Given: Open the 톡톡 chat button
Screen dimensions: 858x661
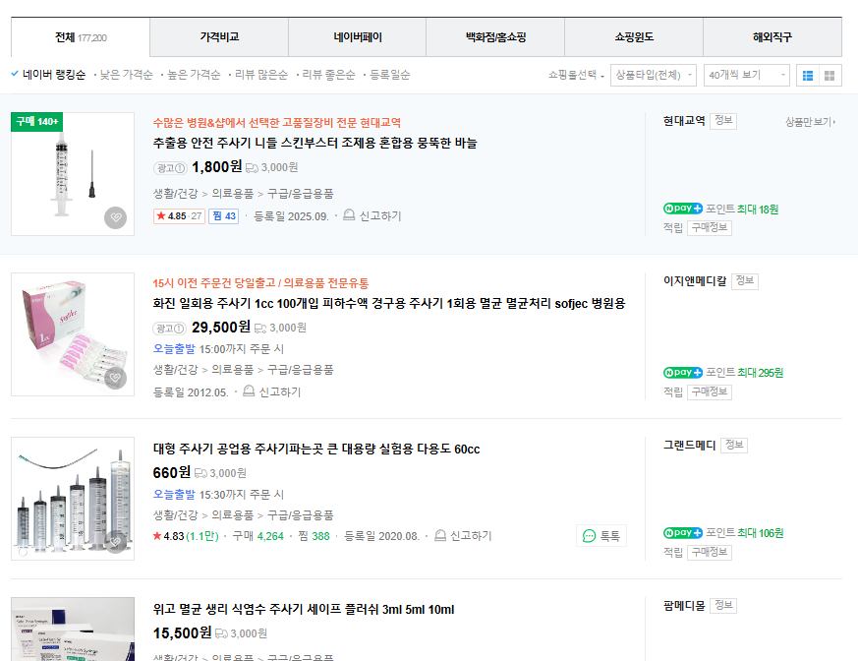Looking at the screenshot, I should pyautogui.click(x=601, y=536).
